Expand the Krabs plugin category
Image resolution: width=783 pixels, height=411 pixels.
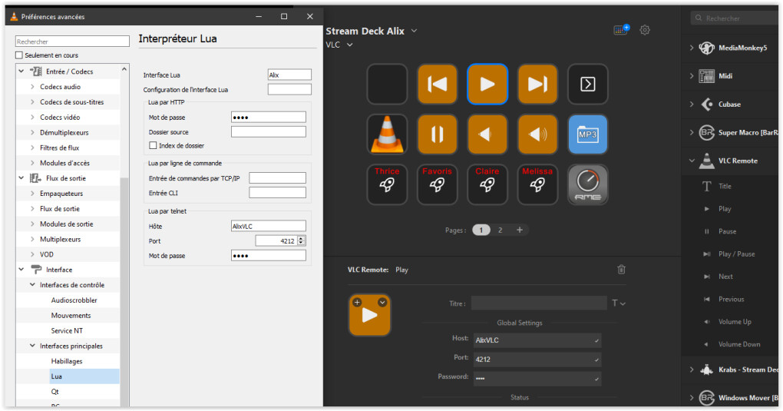coord(692,370)
